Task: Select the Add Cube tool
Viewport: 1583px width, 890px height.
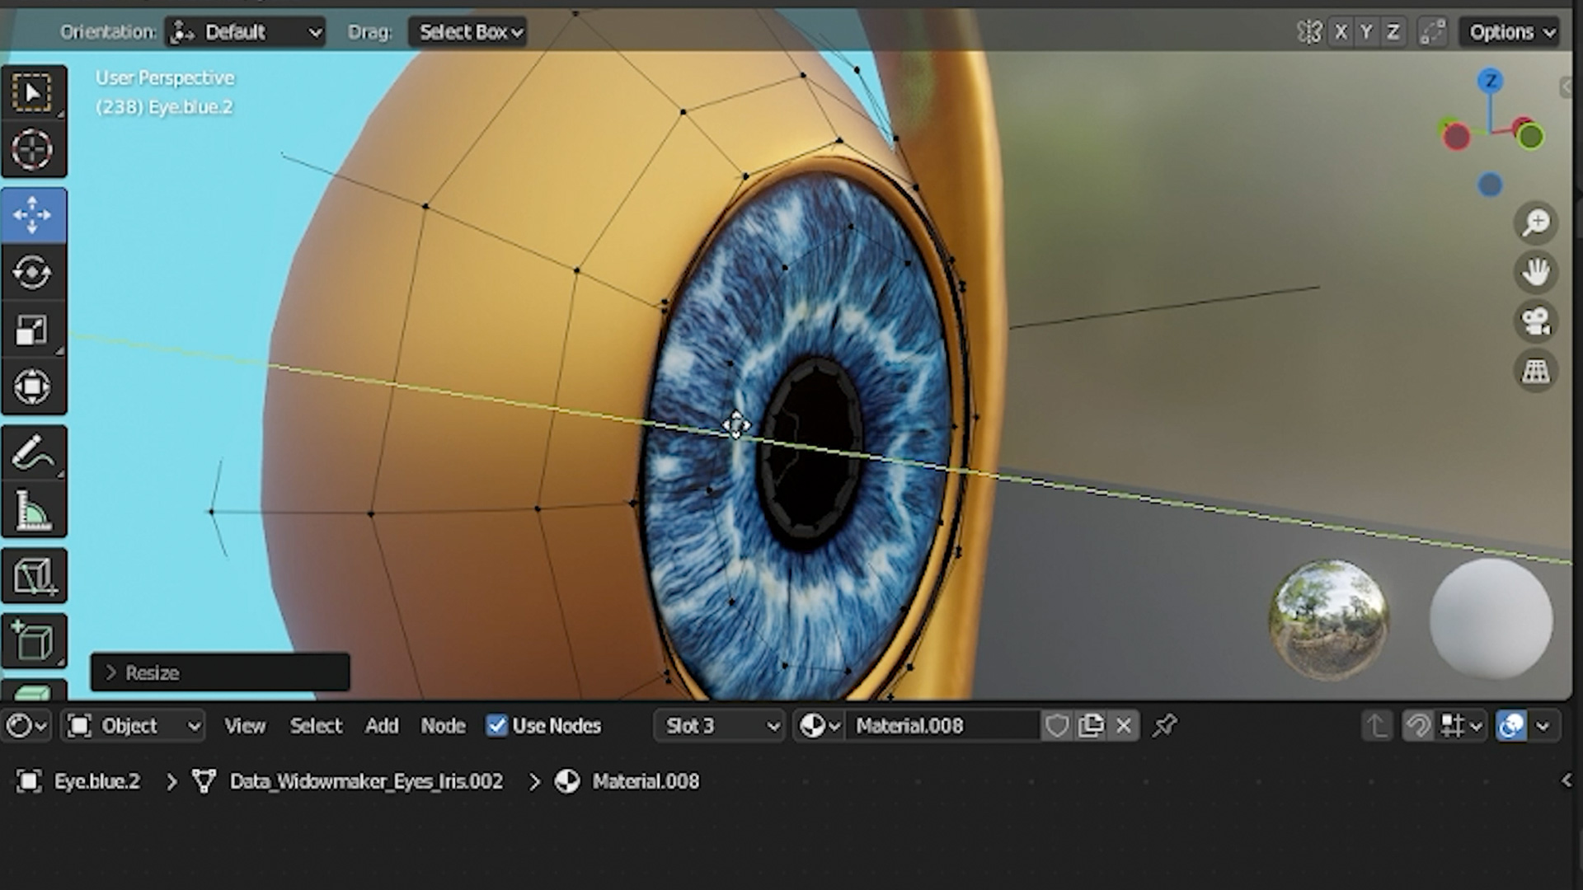Action: tap(33, 640)
